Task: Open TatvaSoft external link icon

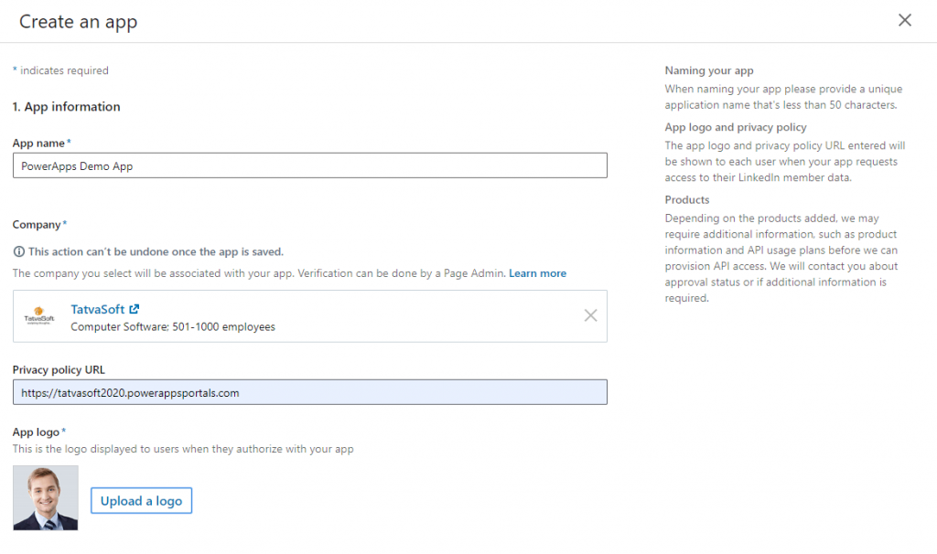Action: (135, 309)
